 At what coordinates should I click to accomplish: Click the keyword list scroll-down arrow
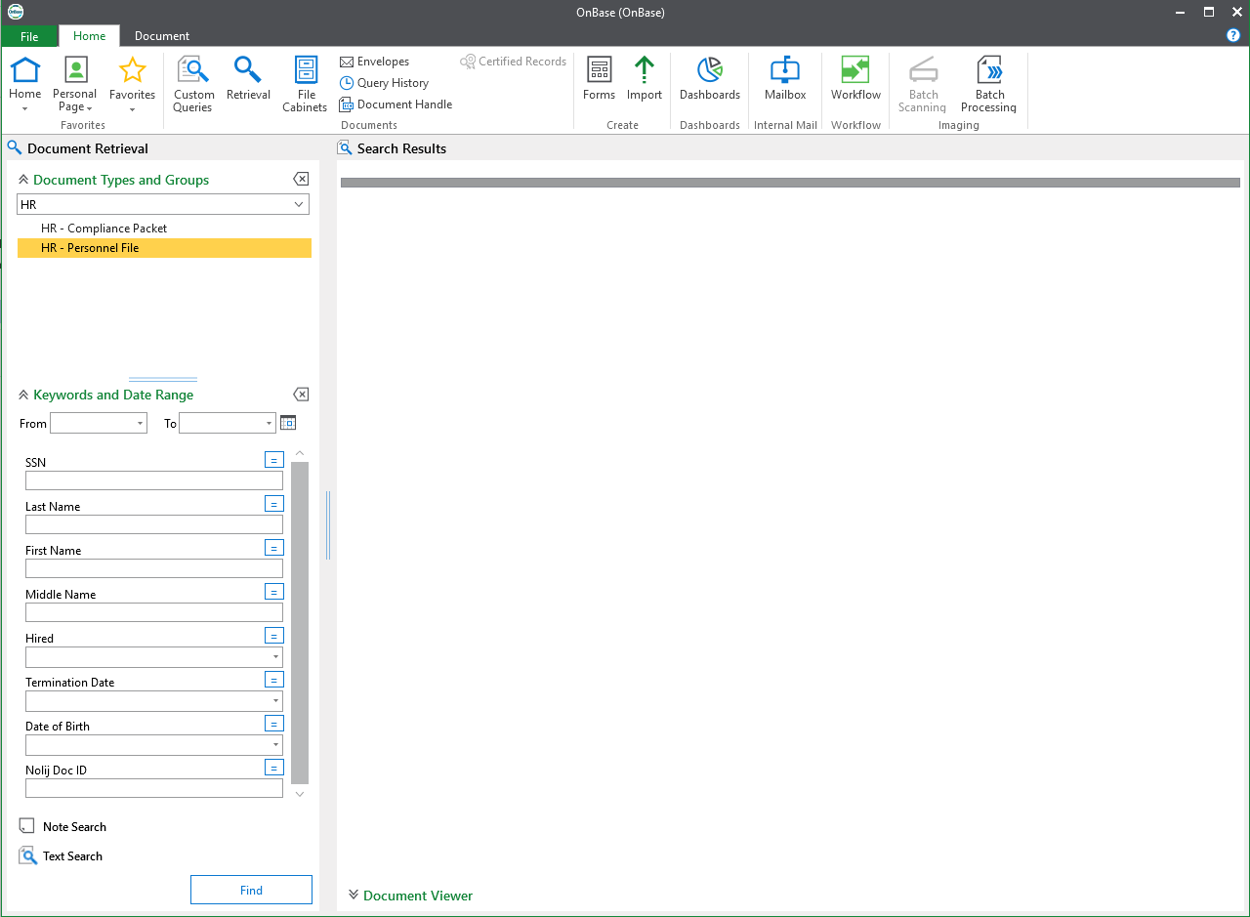300,794
